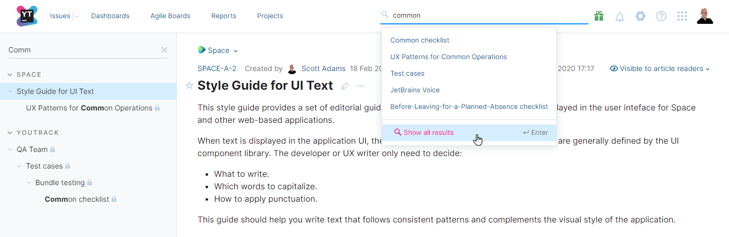Collapse the QA Team tree node
The image size is (729, 237).
click(10, 149)
